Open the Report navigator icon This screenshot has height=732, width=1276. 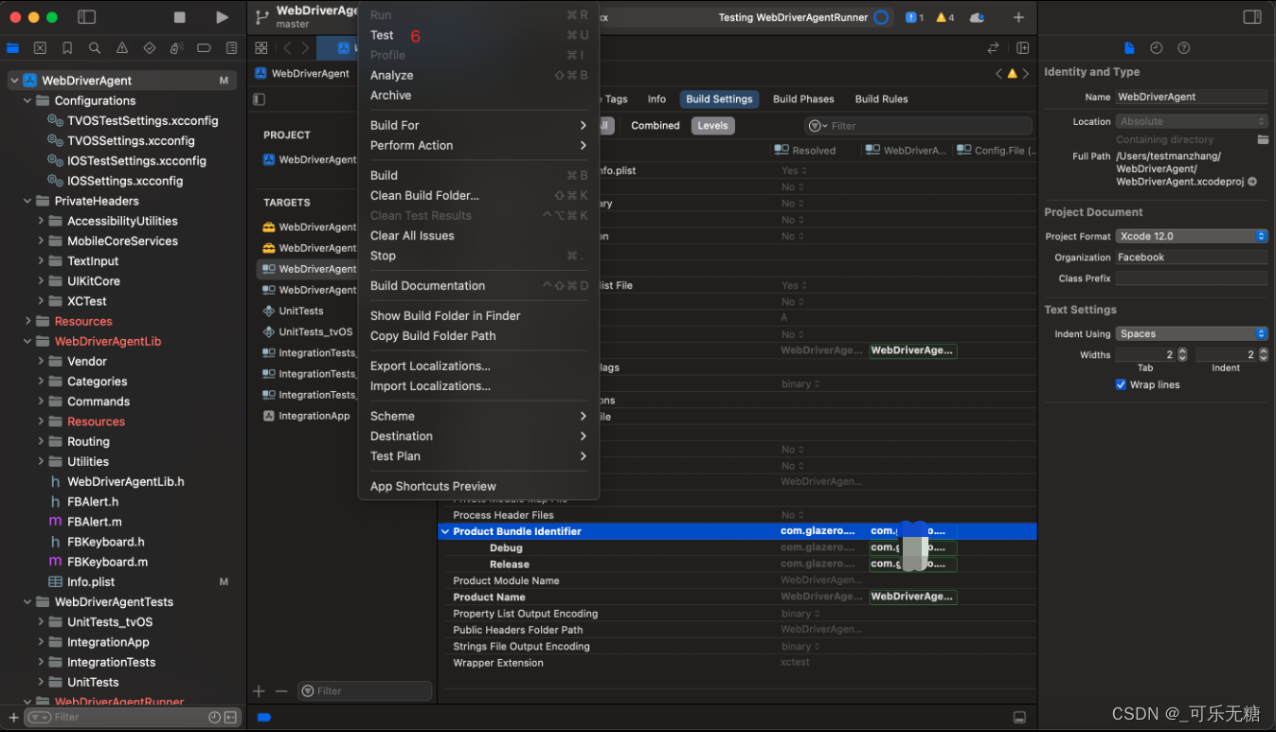[231, 47]
